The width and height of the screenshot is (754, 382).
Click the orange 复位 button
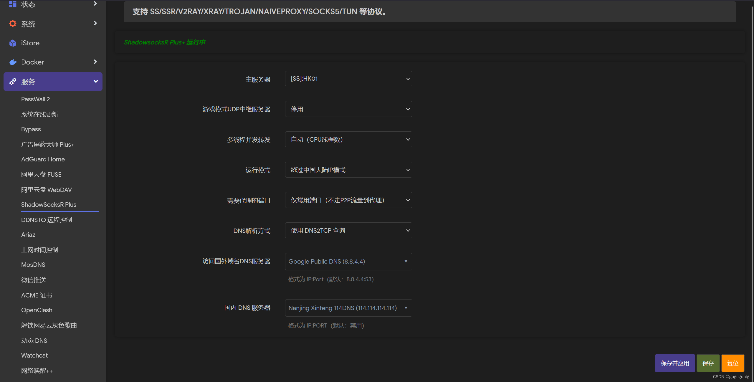[732, 363]
